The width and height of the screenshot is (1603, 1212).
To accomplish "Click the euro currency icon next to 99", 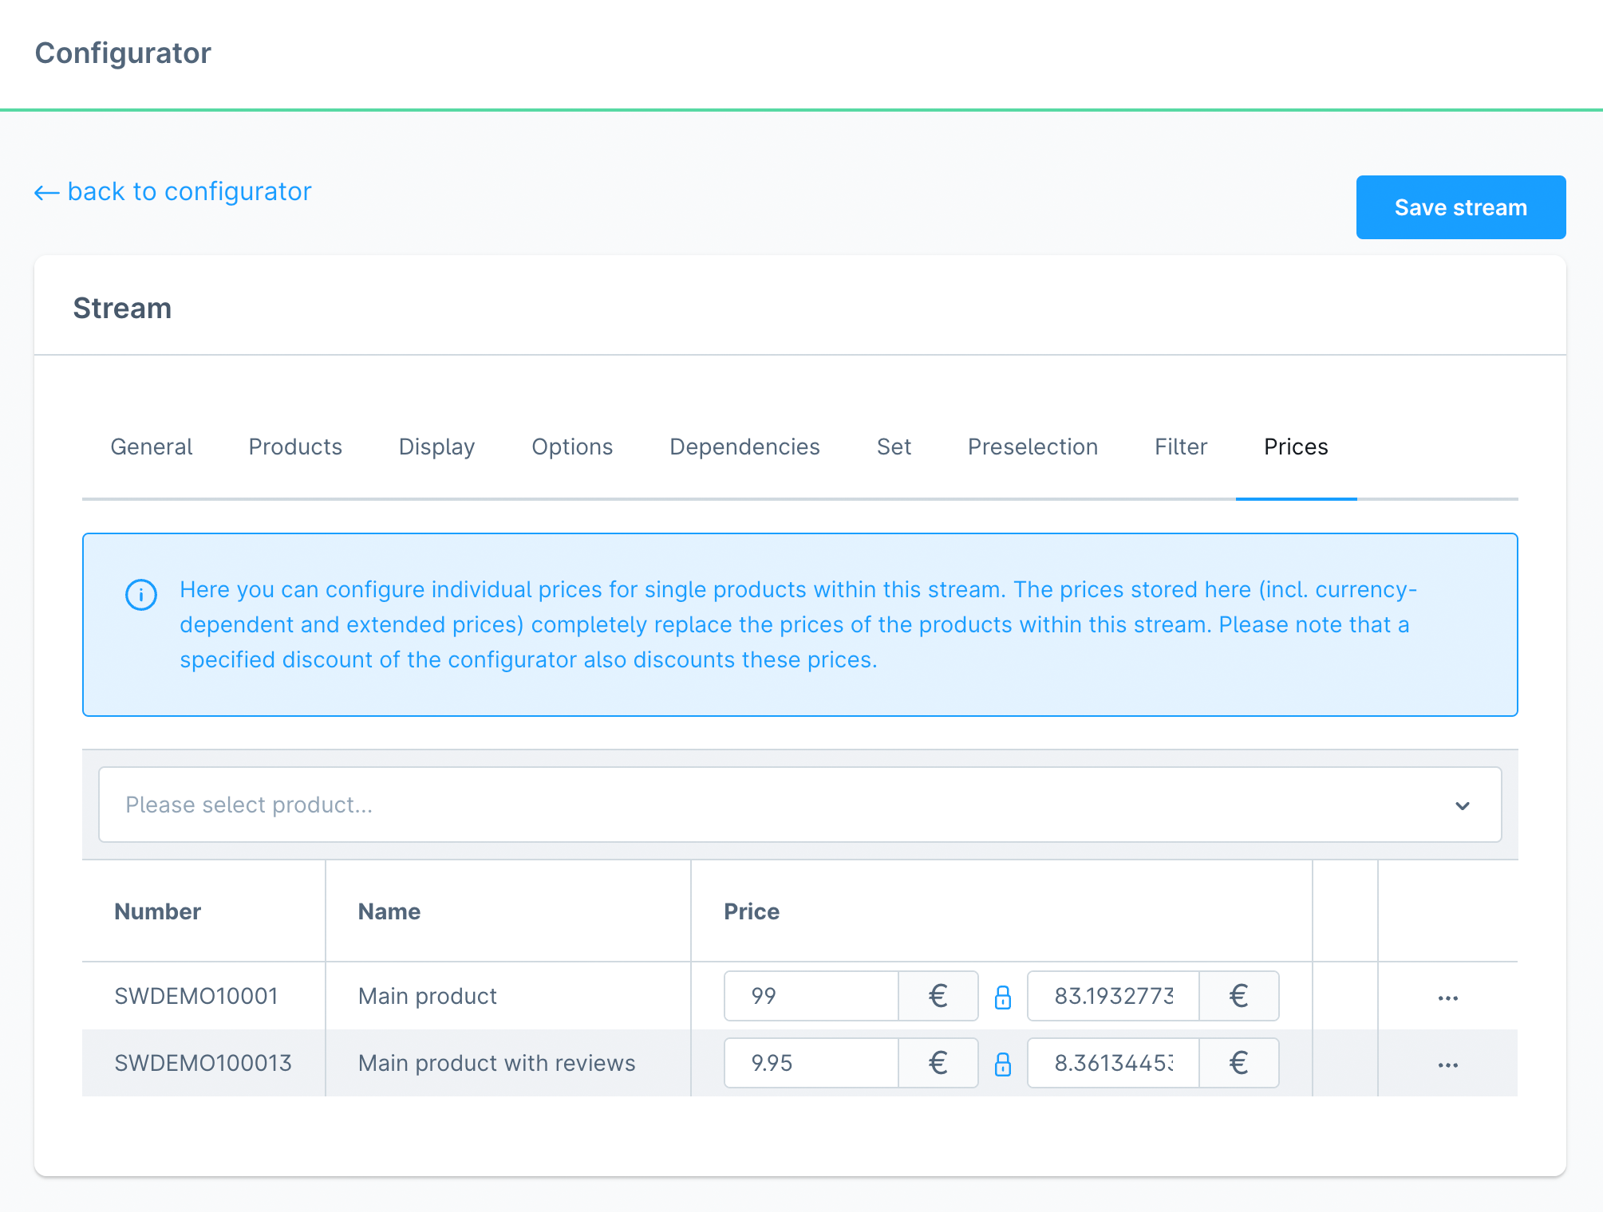I will point(938,994).
